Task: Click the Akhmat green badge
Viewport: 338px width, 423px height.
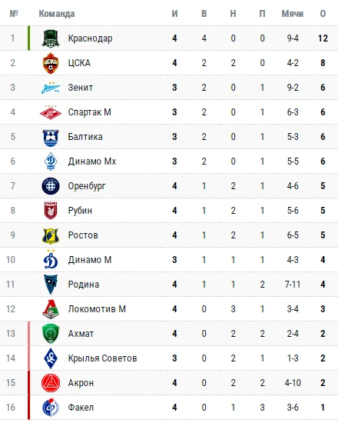Action: pos(51,334)
